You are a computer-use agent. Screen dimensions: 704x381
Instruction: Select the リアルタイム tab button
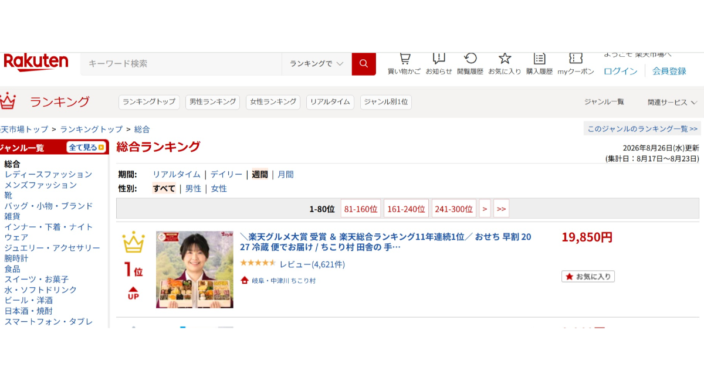(330, 102)
